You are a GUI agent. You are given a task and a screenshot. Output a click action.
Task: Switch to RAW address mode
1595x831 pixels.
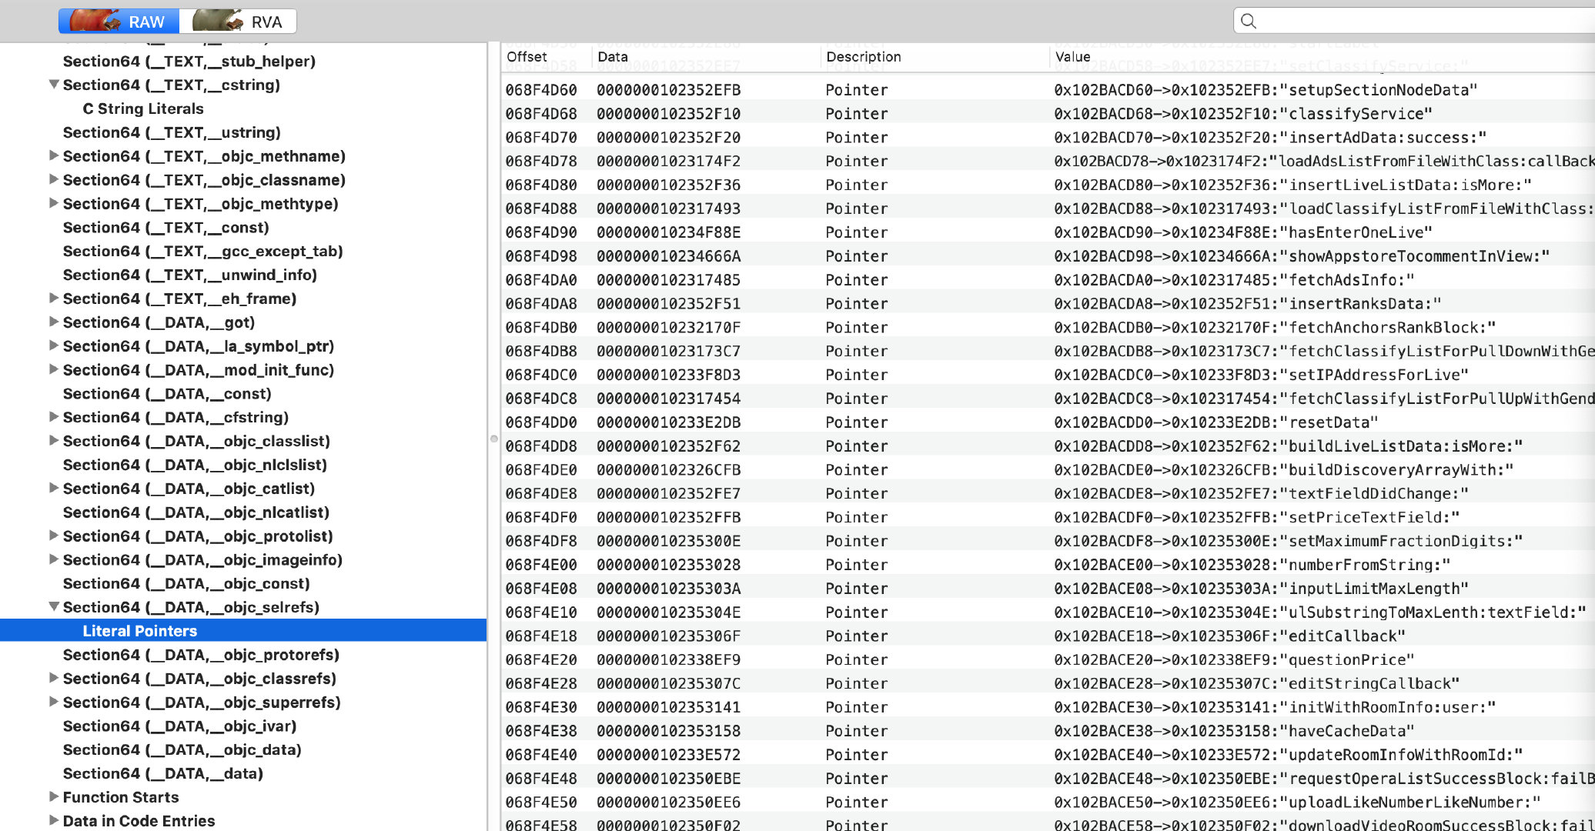[x=119, y=22]
